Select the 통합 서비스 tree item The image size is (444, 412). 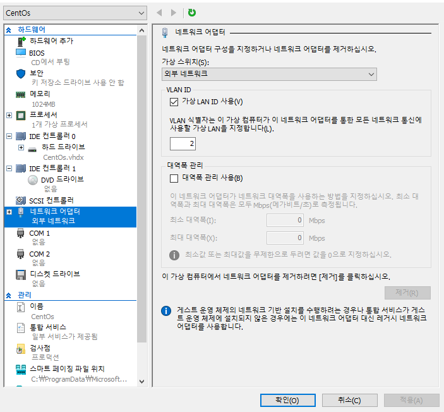click(x=48, y=327)
